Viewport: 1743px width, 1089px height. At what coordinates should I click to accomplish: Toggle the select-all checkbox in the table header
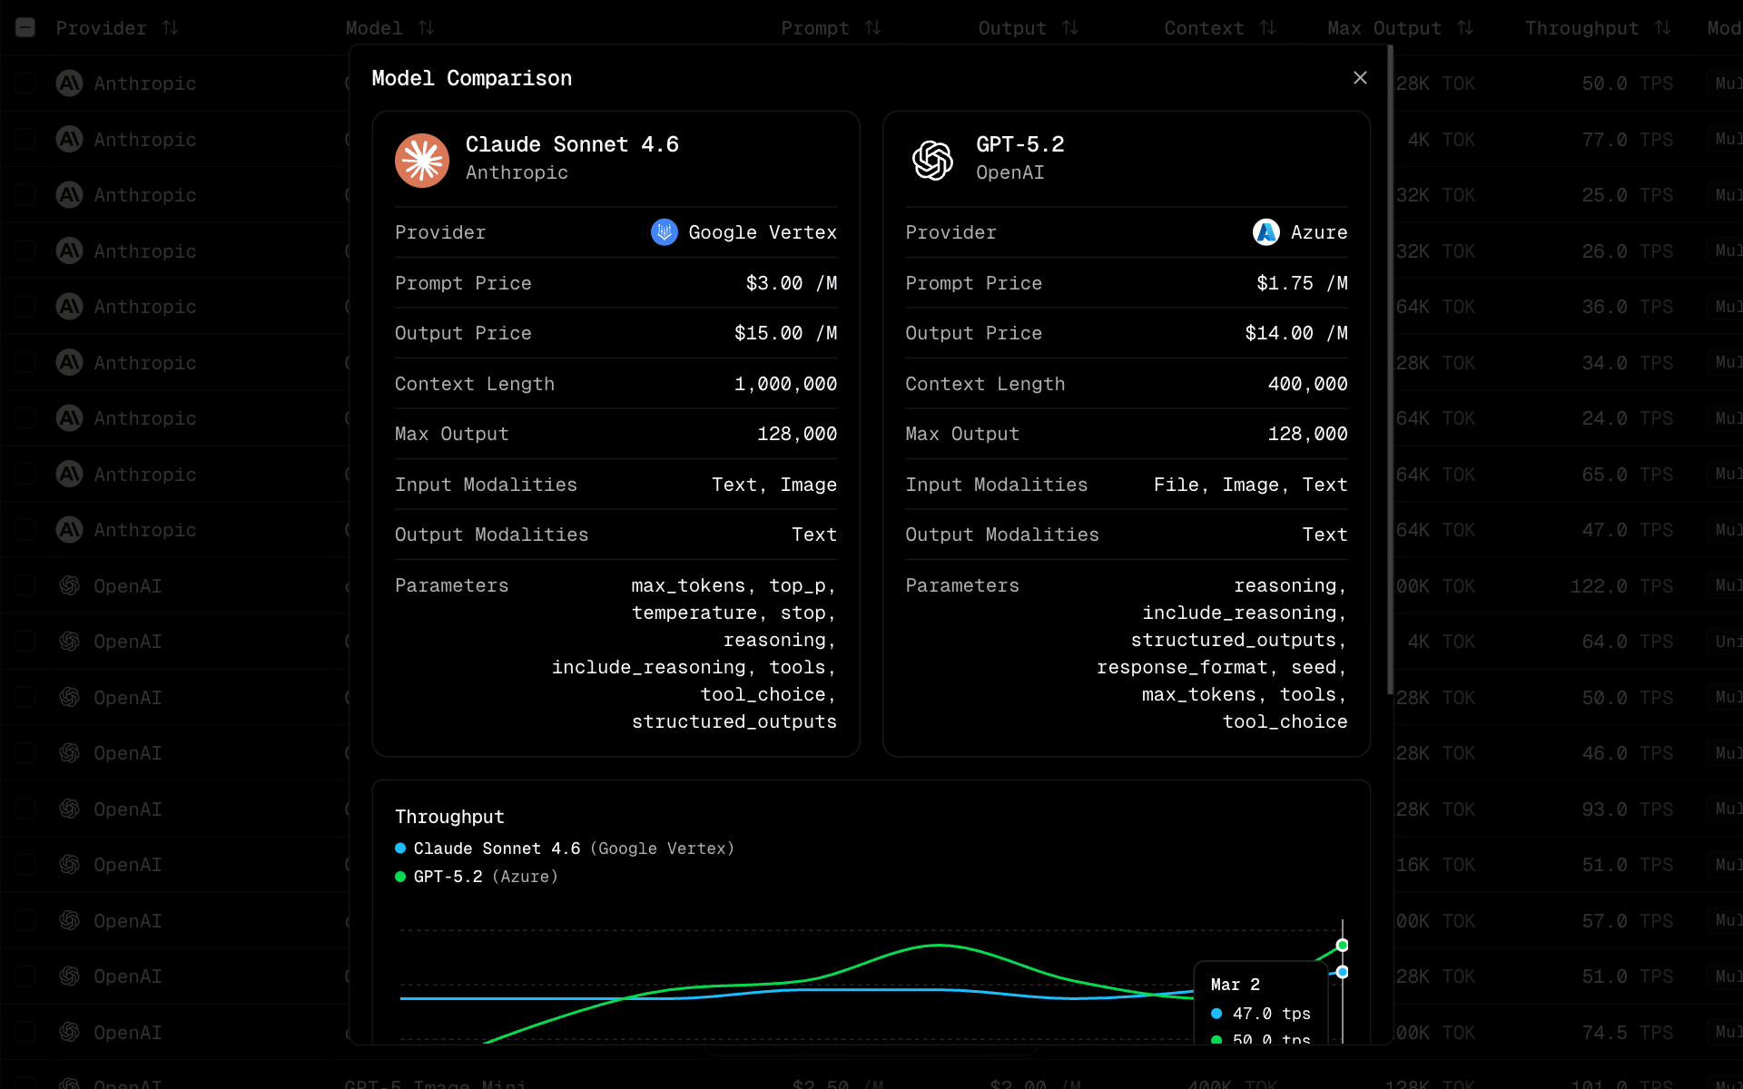tap(25, 28)
